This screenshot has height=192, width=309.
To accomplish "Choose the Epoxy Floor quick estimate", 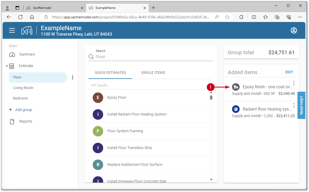I will [117, 97].
